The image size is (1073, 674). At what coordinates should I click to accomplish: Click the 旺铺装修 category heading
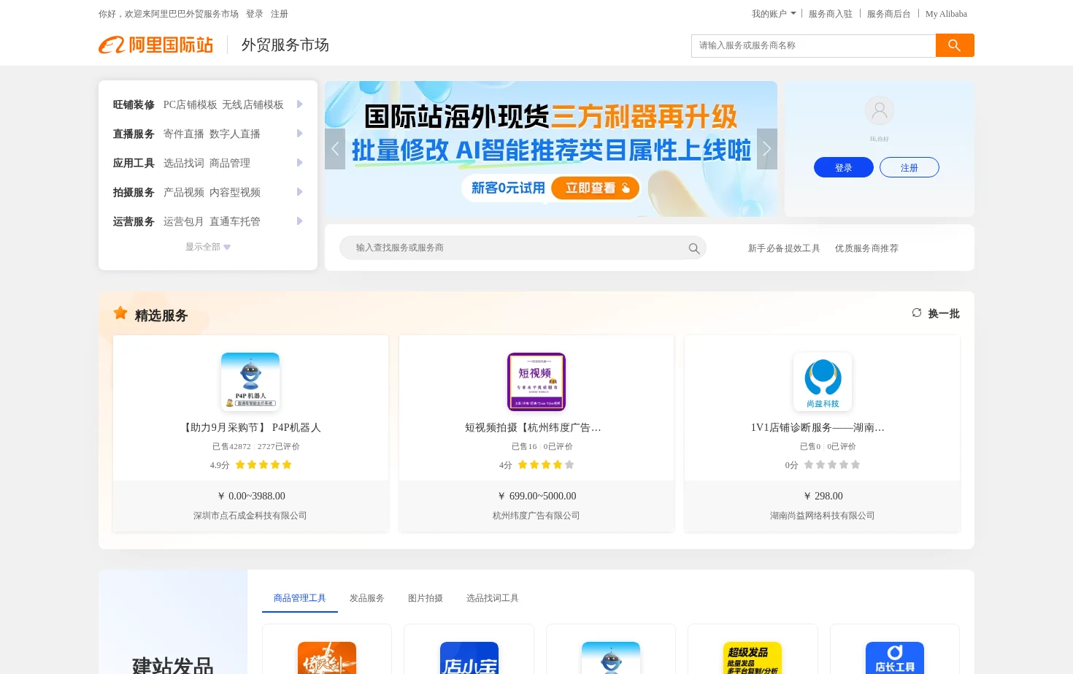(x=134, y=104)
